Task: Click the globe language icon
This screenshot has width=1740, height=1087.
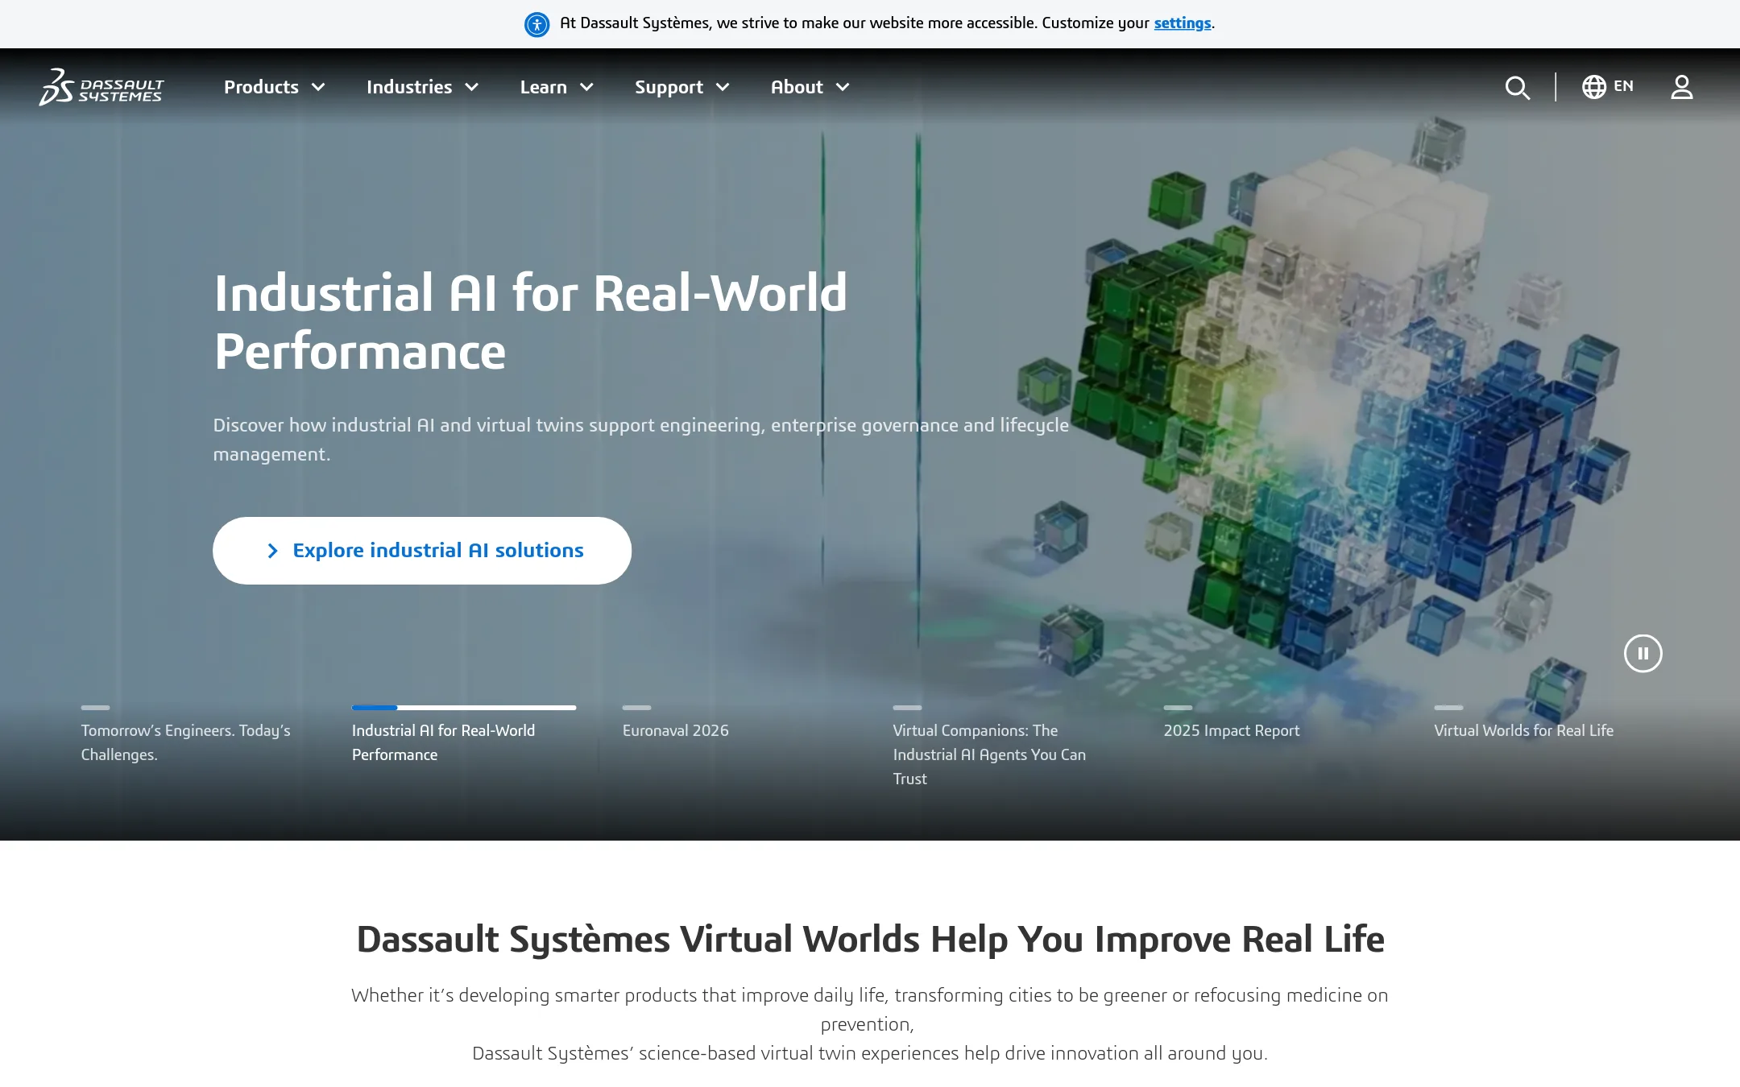Action: coord(1593,87)
